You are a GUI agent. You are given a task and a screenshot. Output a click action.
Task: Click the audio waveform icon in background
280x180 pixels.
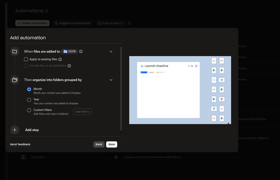coord(116,157)
